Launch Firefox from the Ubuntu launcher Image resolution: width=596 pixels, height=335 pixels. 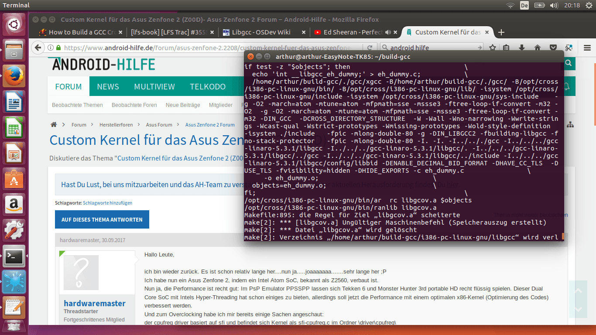click(x=14, y=77)
